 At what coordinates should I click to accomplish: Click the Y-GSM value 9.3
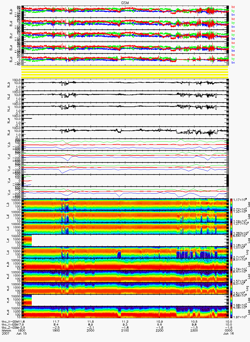[125, 325]
